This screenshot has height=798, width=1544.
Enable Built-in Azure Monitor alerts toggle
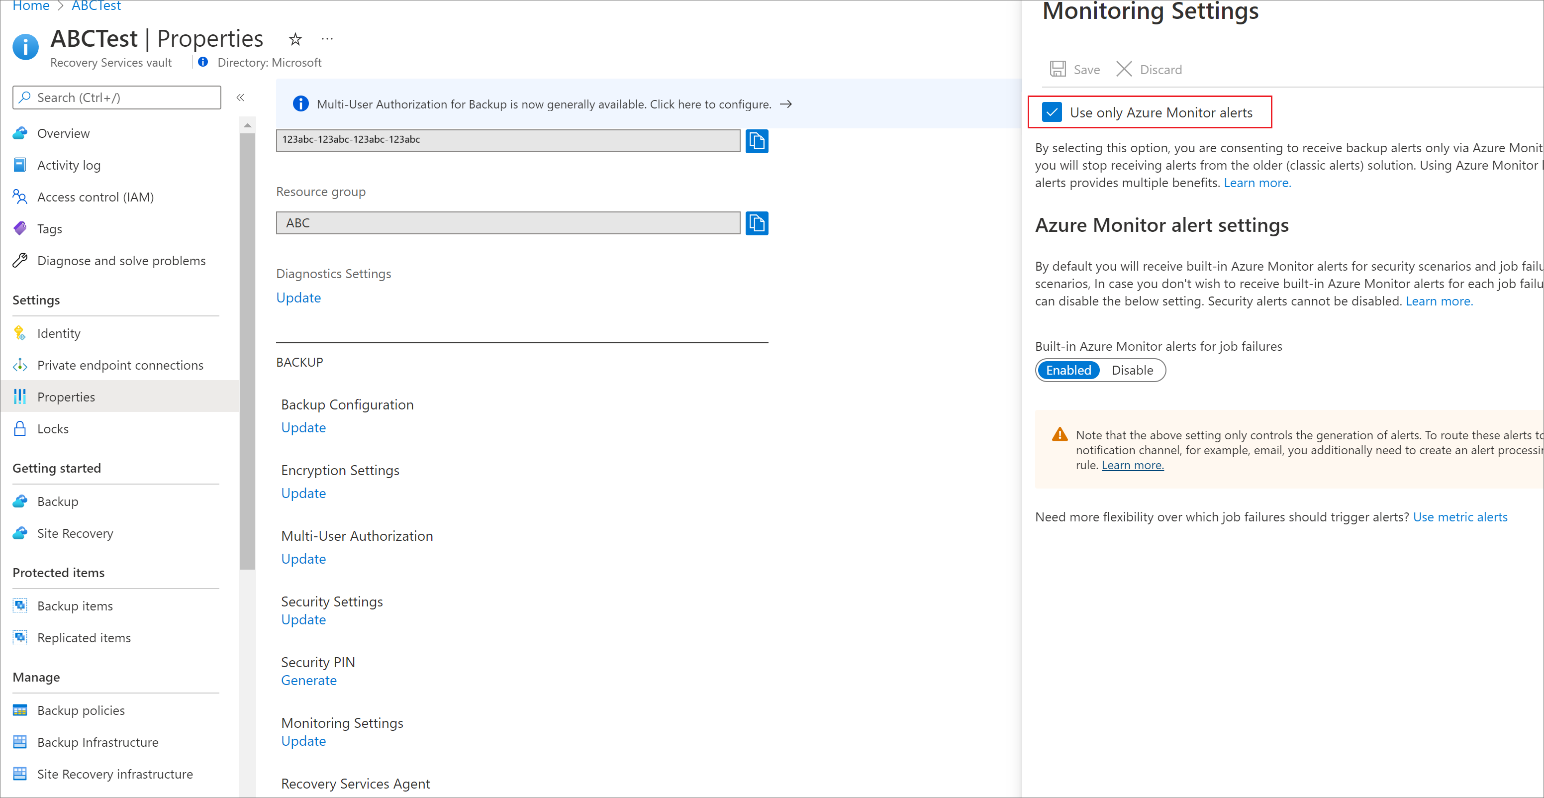pyautogui.click(x=1068, y=370)
